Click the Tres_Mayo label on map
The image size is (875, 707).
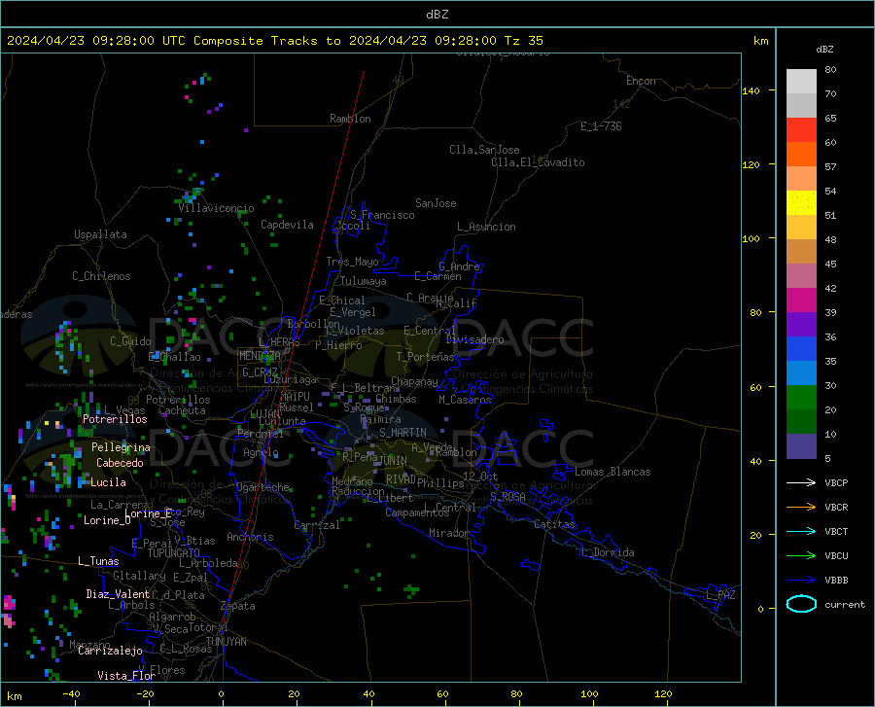pos(352,262)
